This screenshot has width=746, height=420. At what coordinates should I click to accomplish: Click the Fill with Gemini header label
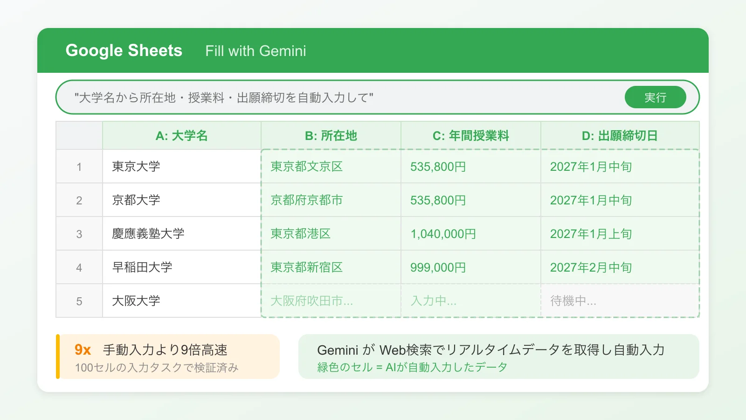coord(255,51)
